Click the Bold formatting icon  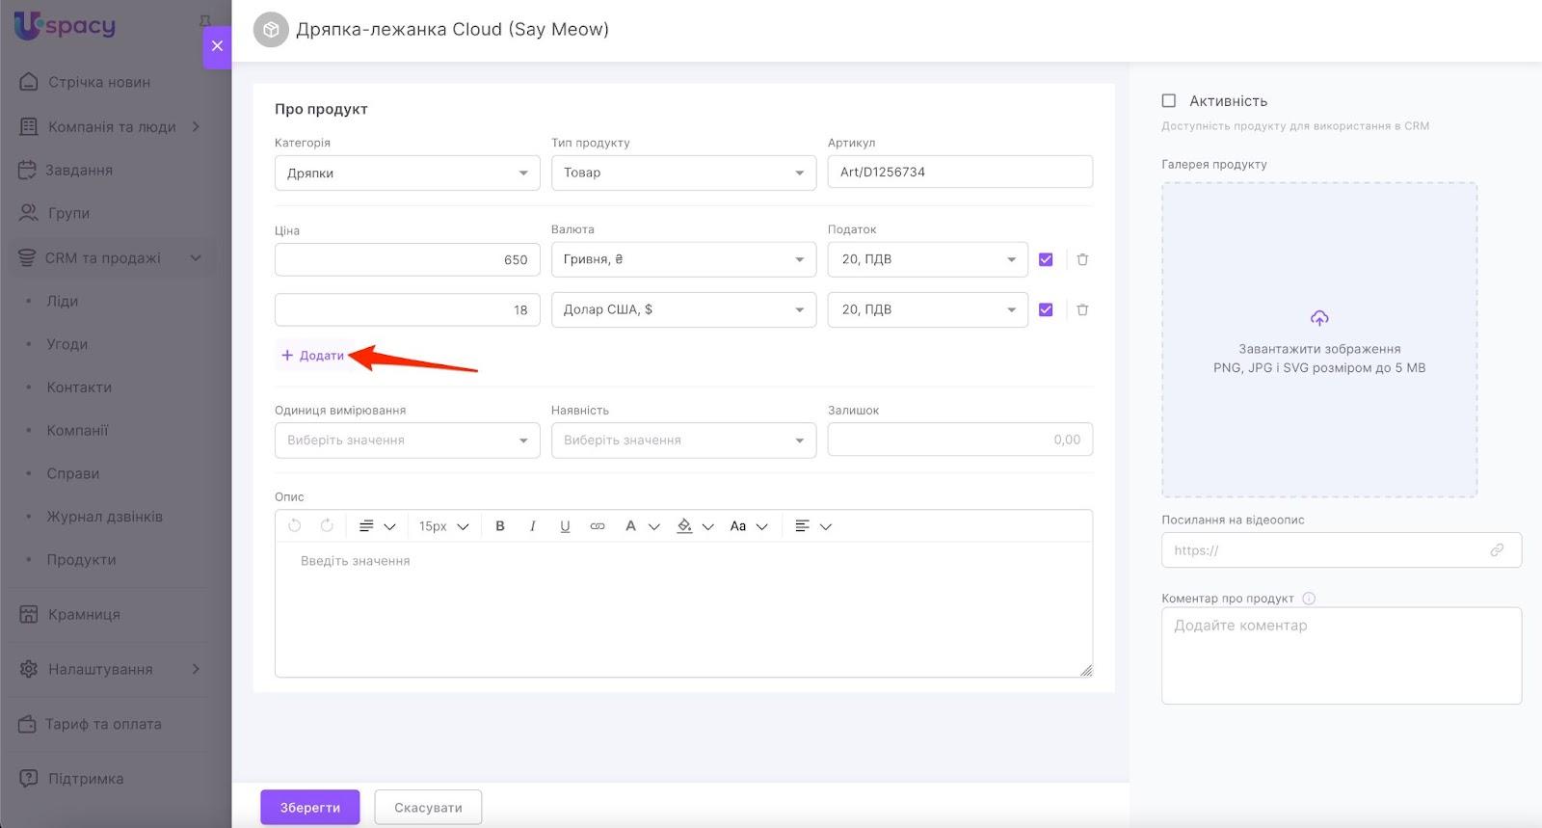point(499,526)
